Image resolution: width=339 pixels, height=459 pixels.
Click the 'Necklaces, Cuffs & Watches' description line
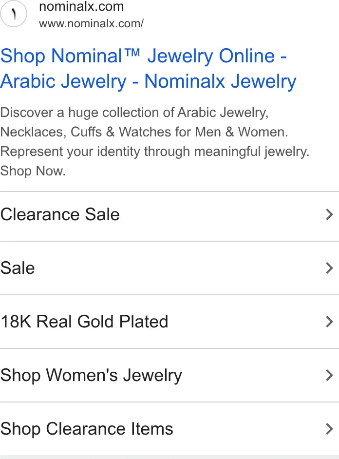(x=144, y=132)
